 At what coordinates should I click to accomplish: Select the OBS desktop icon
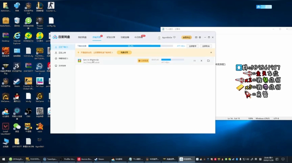[28, 113]
